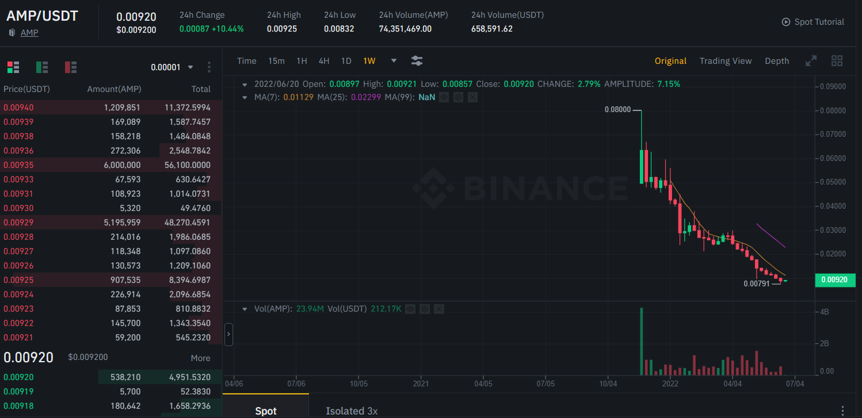The height and width of the screenshot is (418, 862).
Task: Click large last price 0.00920 in order book
Action: 28,358
